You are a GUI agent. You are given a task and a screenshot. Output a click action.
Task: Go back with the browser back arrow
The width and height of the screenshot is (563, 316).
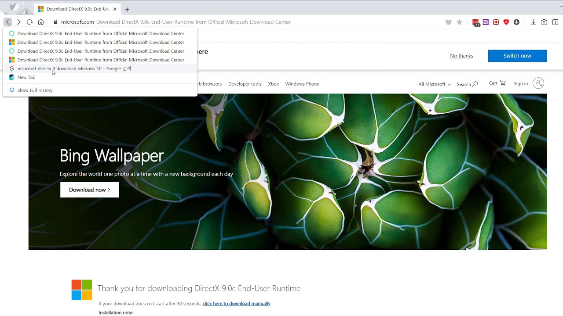tap(8, 22)
